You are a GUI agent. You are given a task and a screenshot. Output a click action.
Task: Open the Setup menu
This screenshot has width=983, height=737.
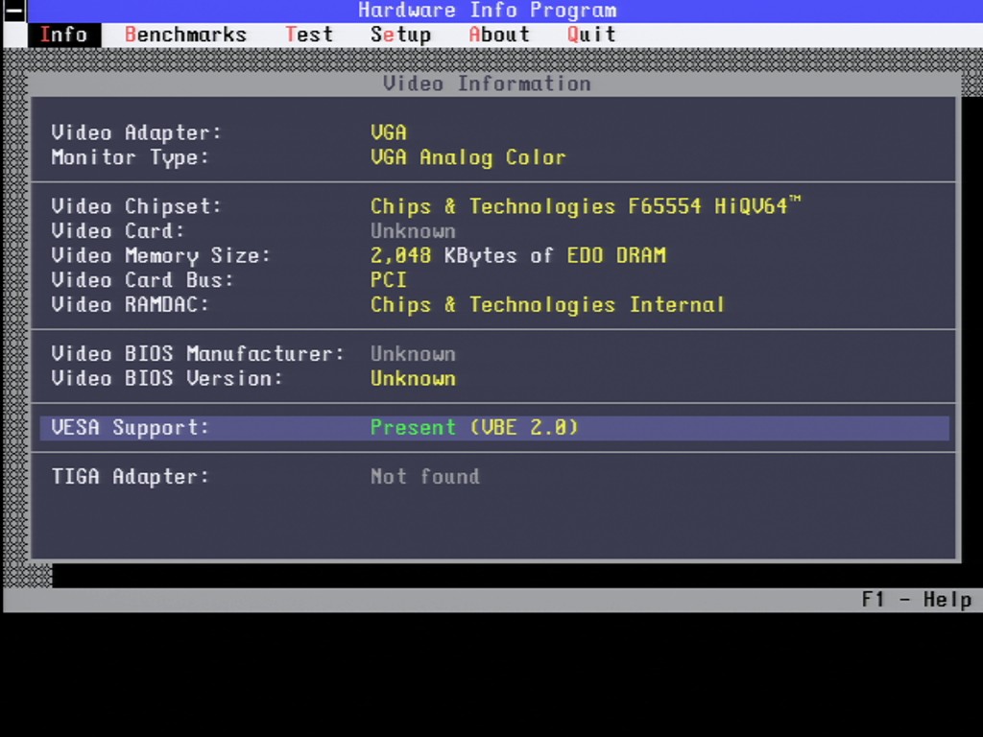click(x=400, y=36)
